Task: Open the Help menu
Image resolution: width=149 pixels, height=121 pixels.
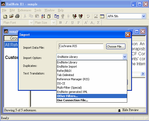Action: [61, 10]
